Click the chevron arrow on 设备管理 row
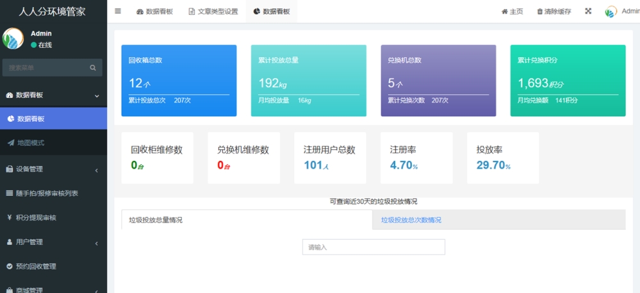Screen dimensions: 640x293 pyautogui.click(x=97, y=171)
